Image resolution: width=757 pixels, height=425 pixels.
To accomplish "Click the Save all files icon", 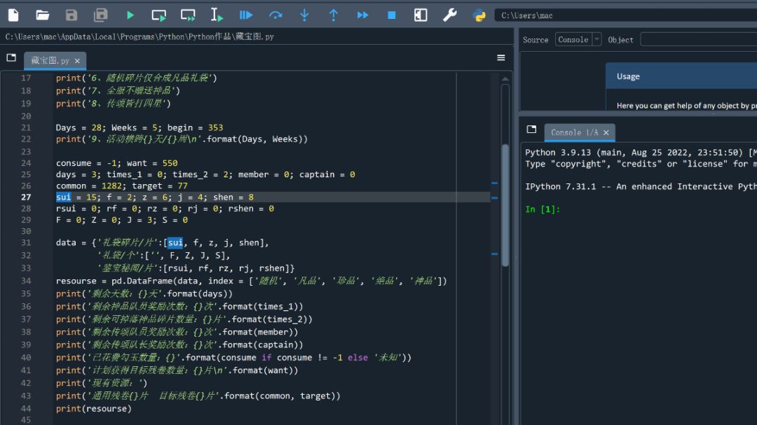I will pos(101,15).
